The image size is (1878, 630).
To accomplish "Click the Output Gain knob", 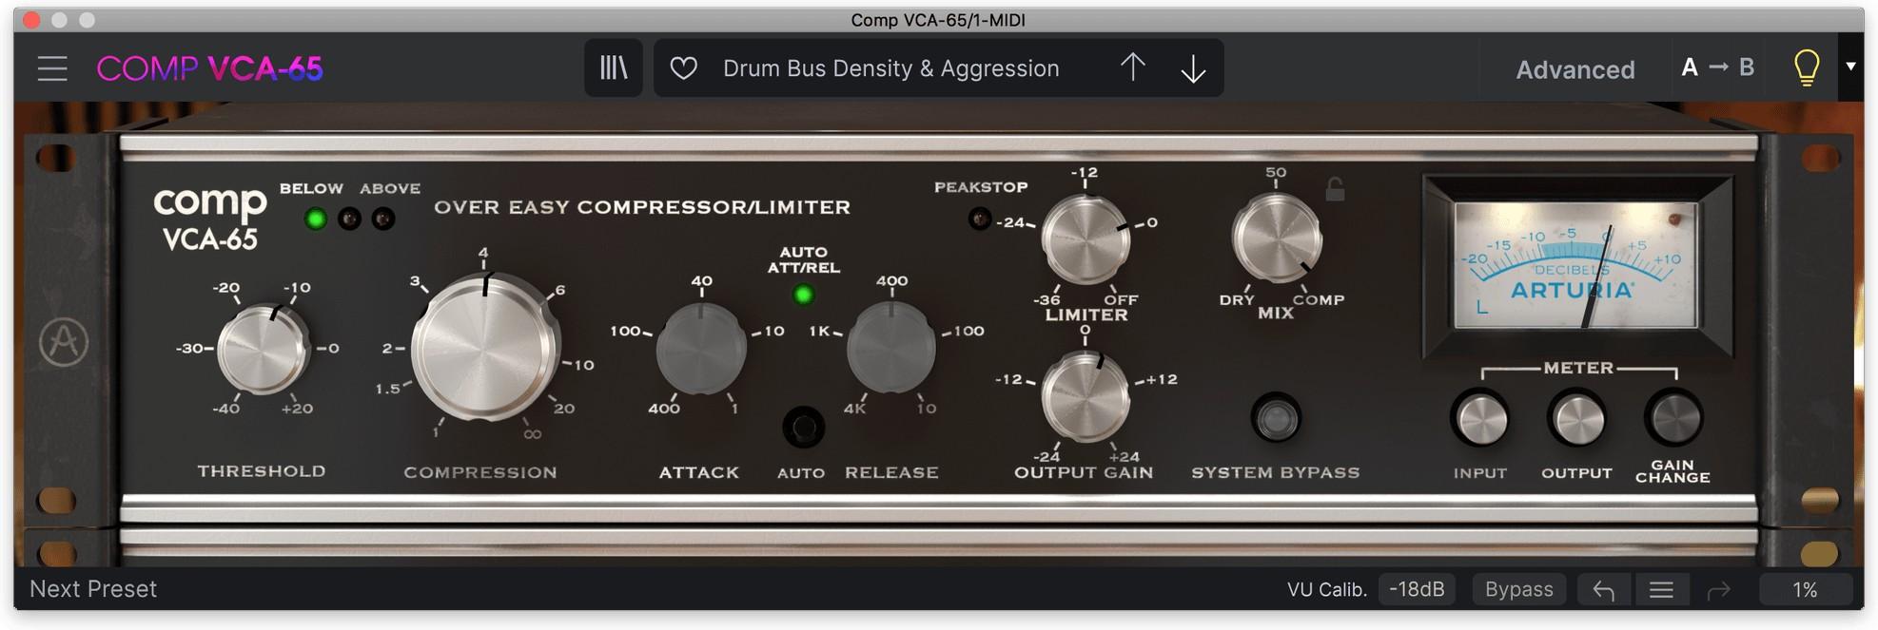I will [1086, 396].
